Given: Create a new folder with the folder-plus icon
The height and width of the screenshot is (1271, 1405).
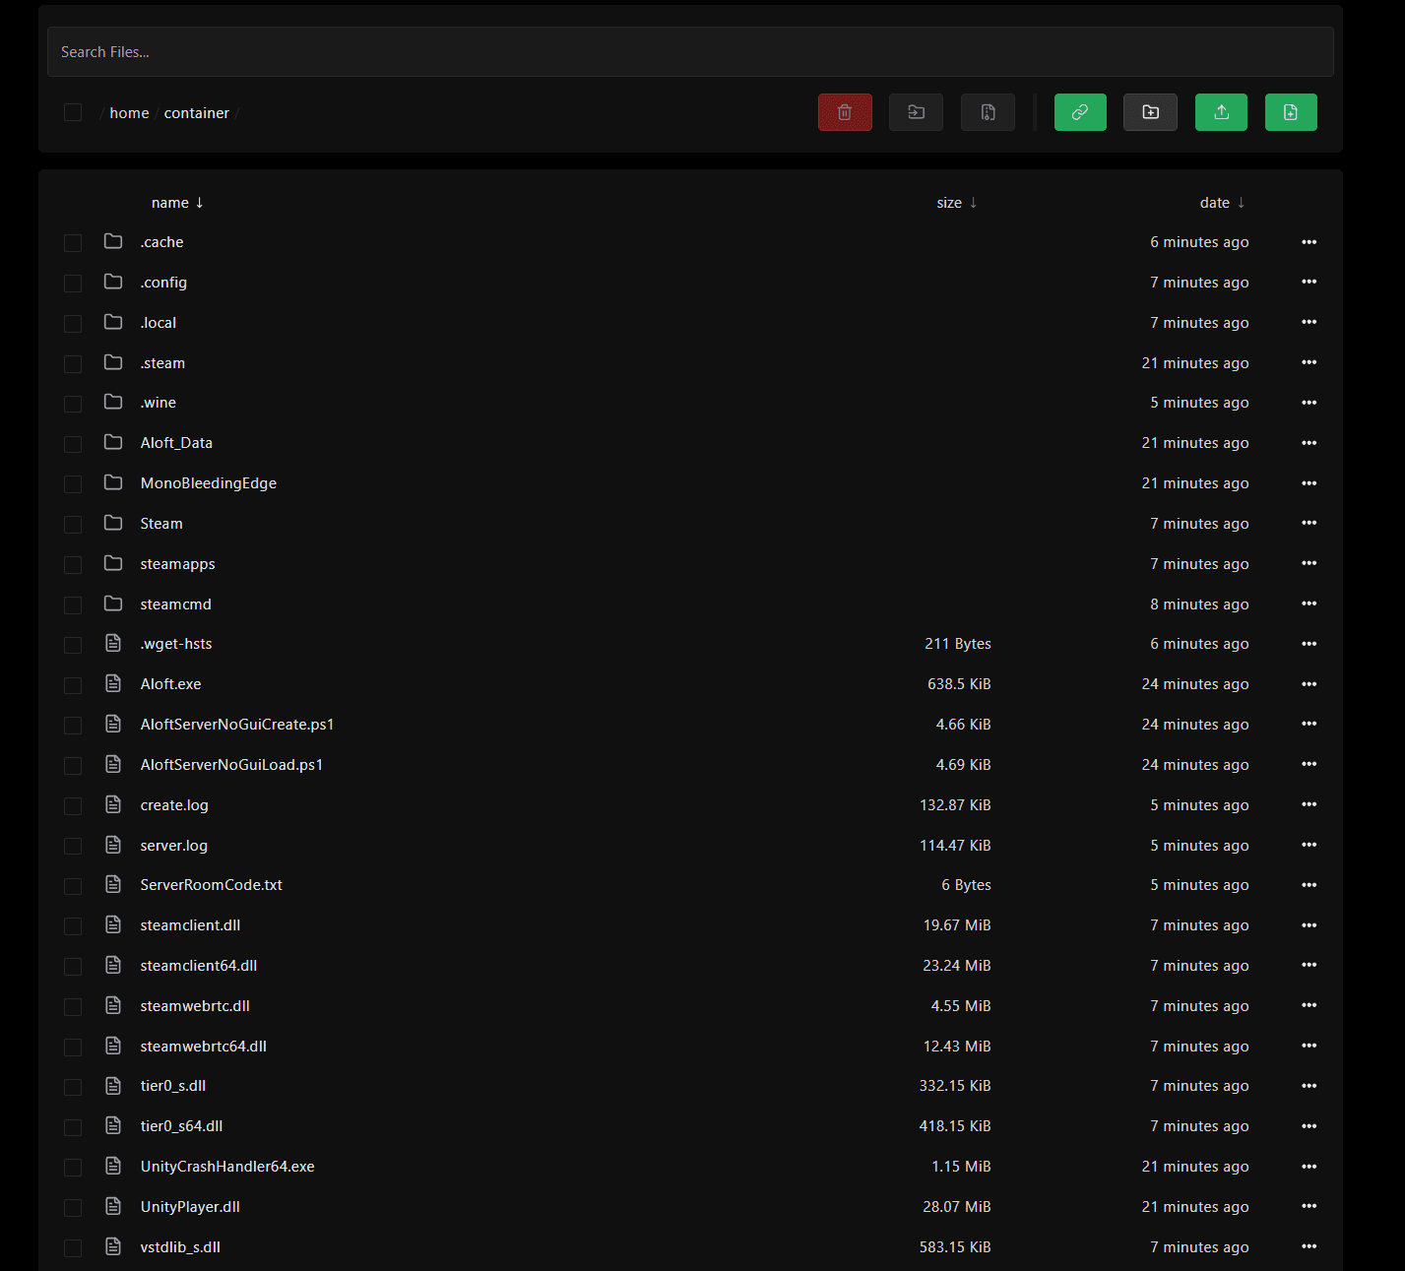Looking at the screenshot, I should tap(1150, 112).
